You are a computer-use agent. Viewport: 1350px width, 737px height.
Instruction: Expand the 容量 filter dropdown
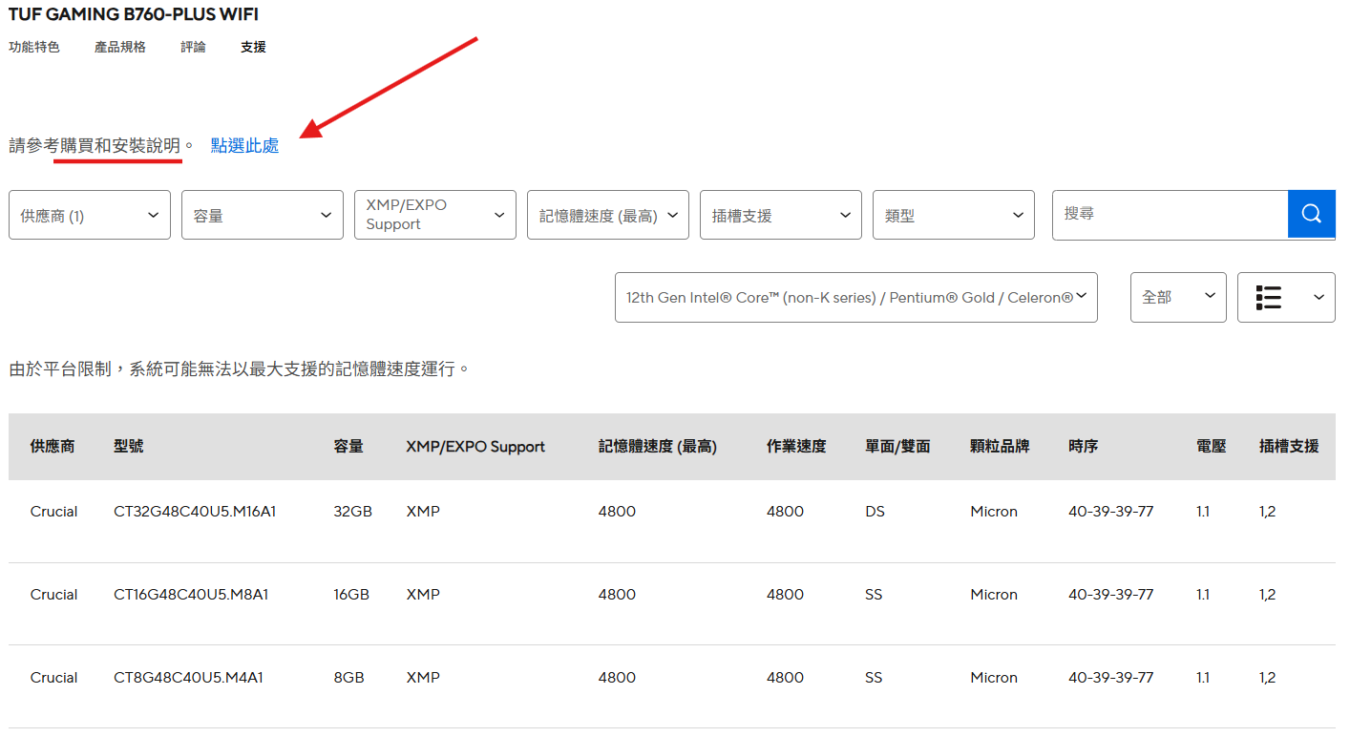click(263, 215)
